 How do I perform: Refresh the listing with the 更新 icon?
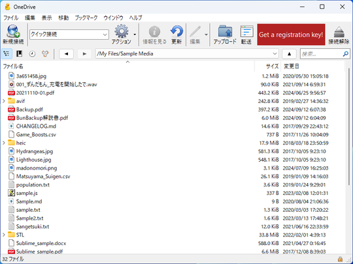(x=176, y=31)
